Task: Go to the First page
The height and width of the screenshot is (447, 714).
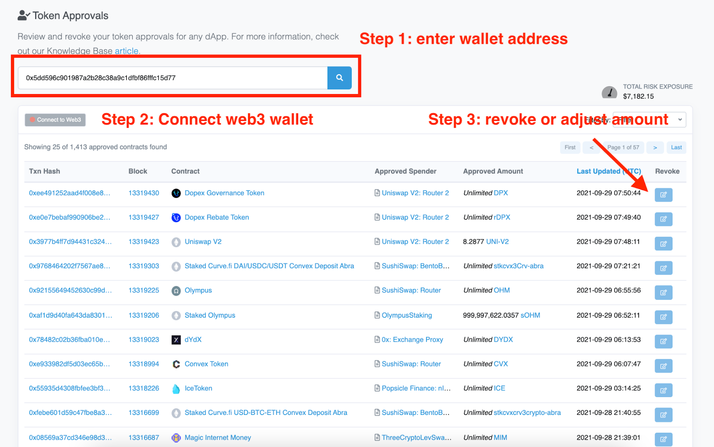Action: [570, 148]
